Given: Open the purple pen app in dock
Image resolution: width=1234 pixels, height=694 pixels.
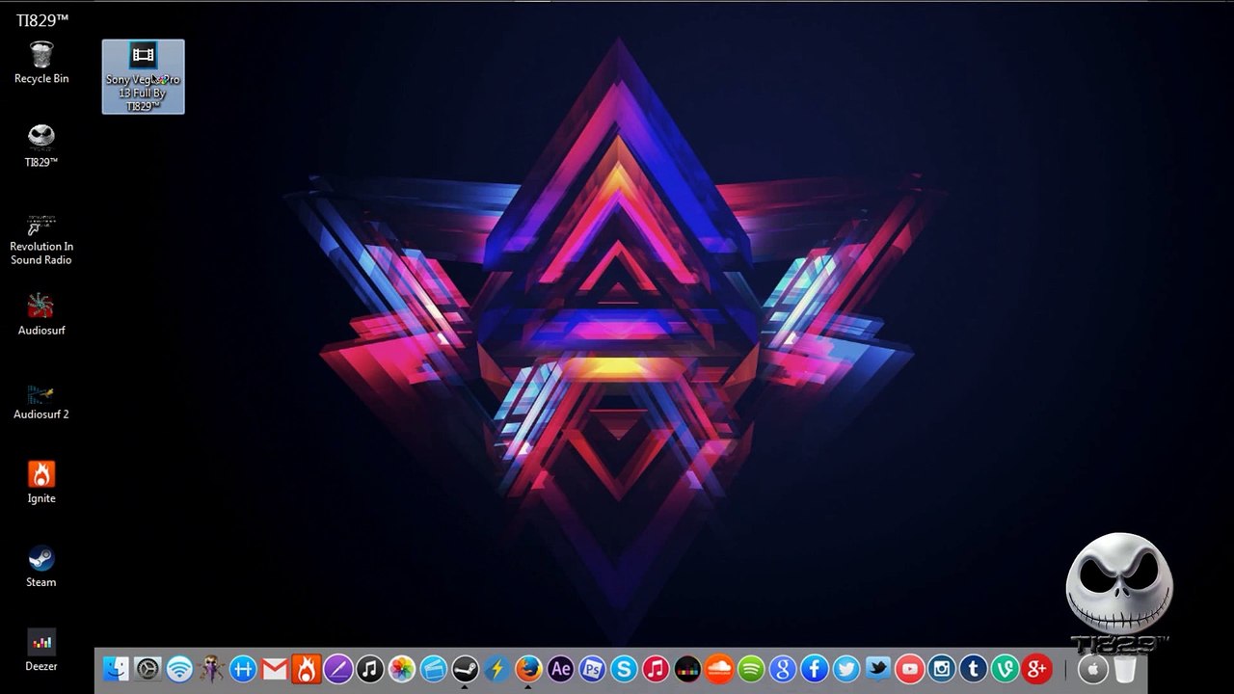Looking at the screenshot, I should (x=338, y=669).
